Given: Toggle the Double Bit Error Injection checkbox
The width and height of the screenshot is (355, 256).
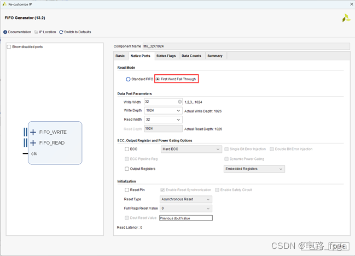Looking at the screenshot, I should 272,149.
